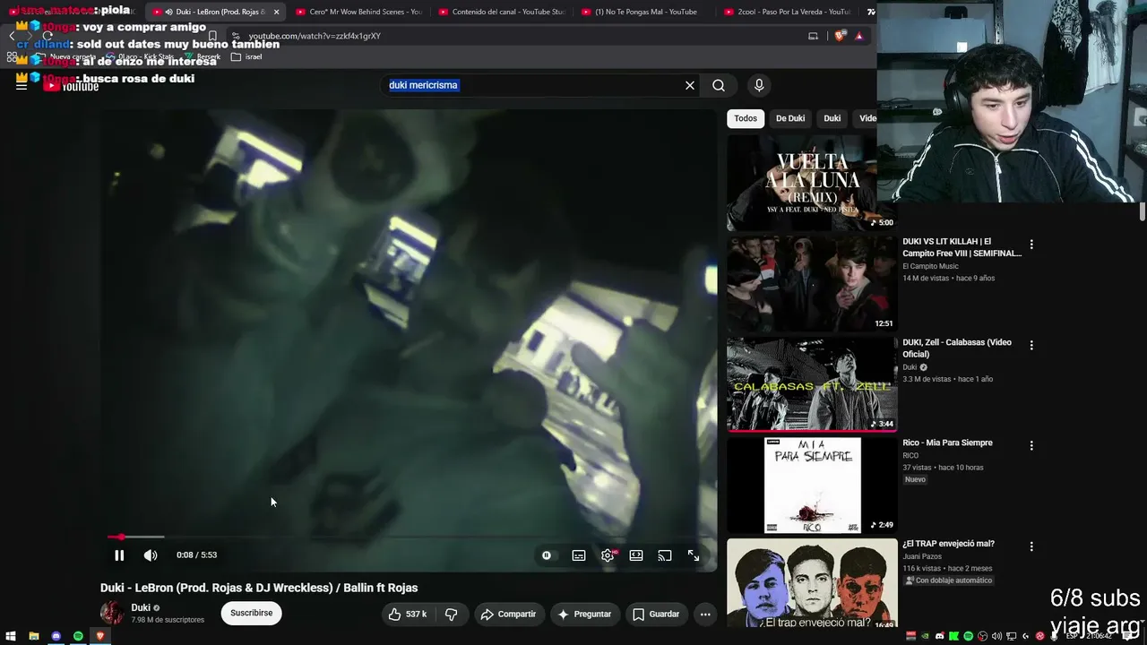
Task: Select the Duki filter chip
Action: coord(832,118)
